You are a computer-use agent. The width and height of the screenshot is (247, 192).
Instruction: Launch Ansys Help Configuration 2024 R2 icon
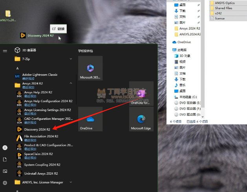point(19,103)
